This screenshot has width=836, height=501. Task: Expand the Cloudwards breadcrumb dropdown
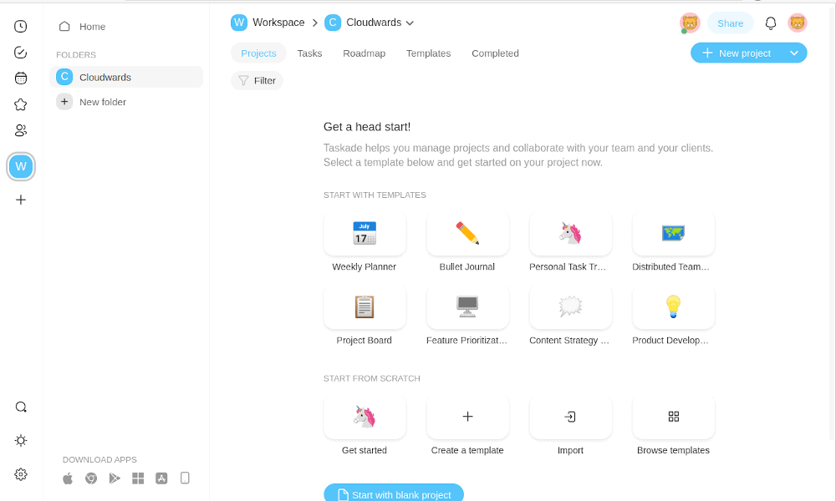410,23
